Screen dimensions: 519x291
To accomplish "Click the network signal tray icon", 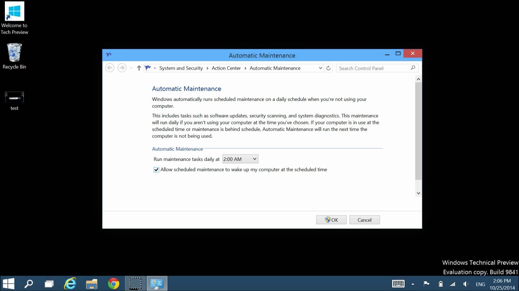I will click(453, 284).
